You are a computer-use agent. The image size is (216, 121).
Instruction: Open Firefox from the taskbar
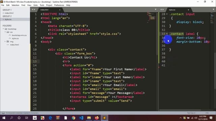point(97,118)
